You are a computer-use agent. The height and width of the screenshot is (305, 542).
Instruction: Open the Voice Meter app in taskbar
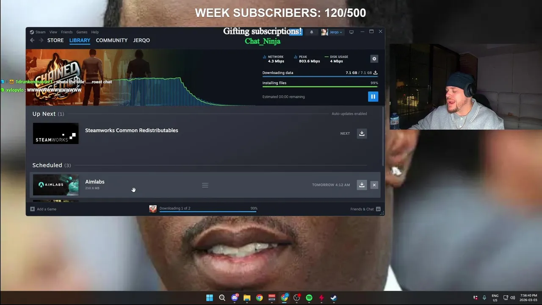[272, 298]
